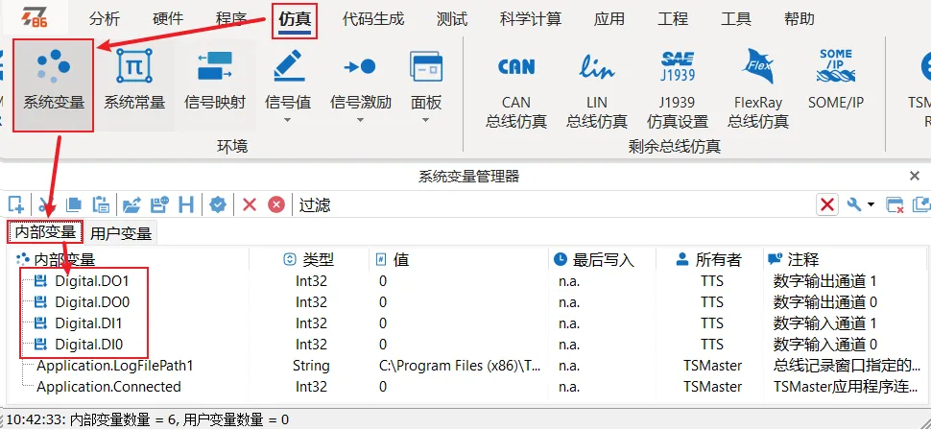
Task: Open the 科学计算 ribbon tab
Action: pyautogui.click(x=530, y=19)
